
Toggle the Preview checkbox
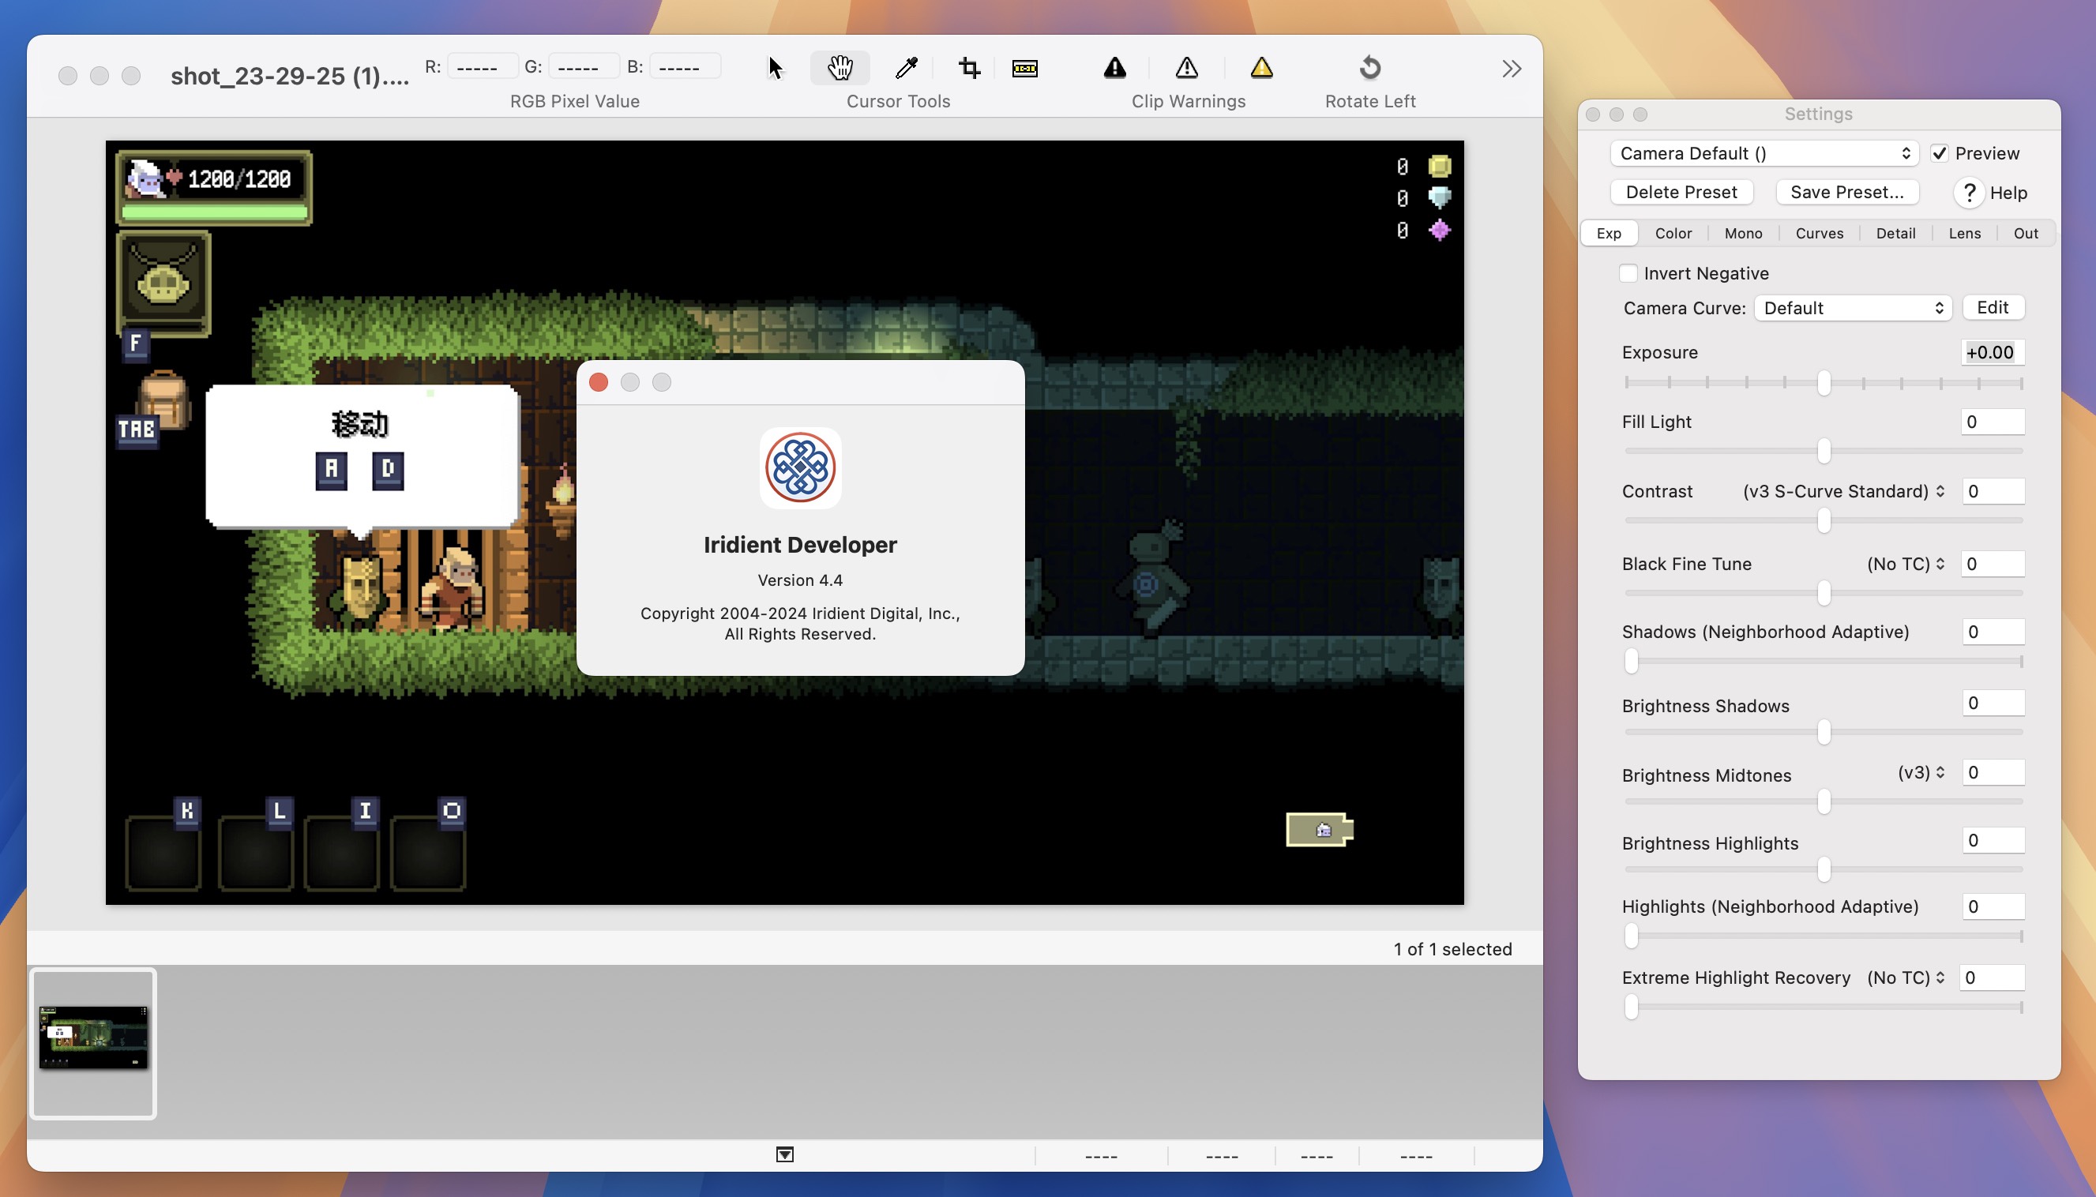(1940, 153)
